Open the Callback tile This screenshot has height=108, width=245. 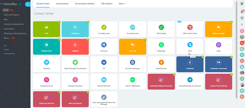[75, 47]
